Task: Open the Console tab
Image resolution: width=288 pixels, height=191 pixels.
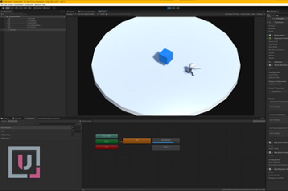Action: click(x=18, y=119)
